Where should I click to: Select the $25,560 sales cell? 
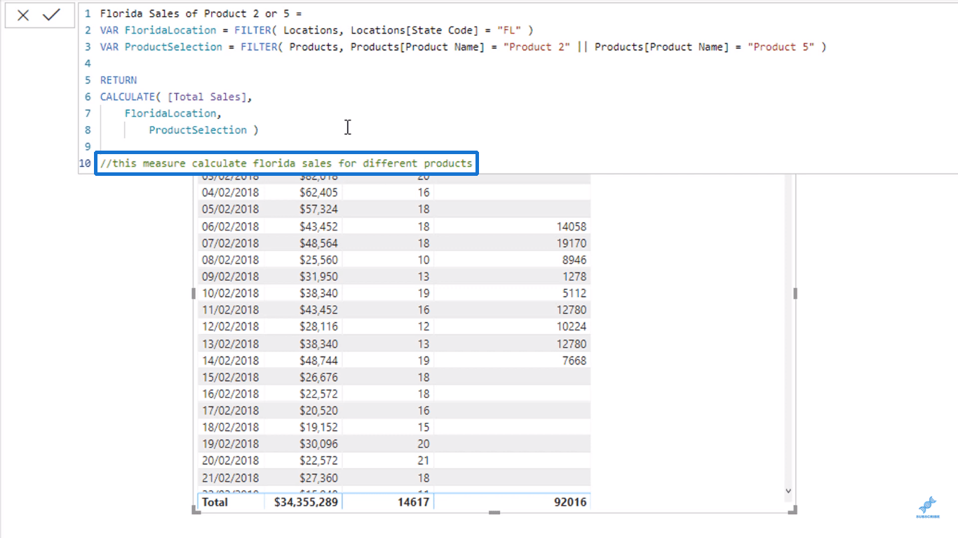pos(318,260)
